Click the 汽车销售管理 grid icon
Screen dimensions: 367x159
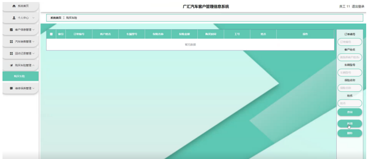pos(11,41)
